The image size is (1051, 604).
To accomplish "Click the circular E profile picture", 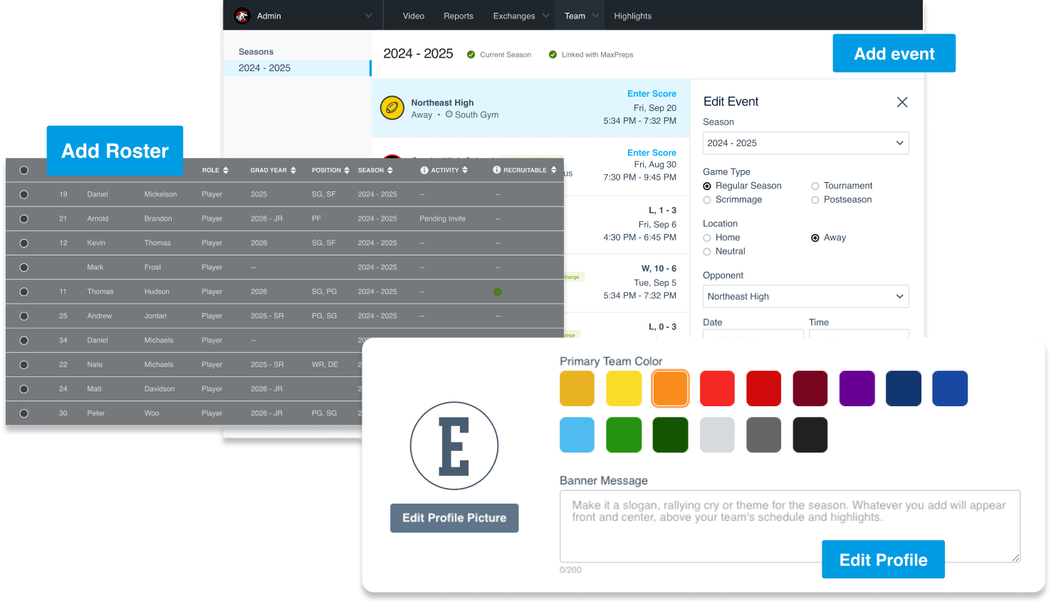I will [x=454, y=446].
